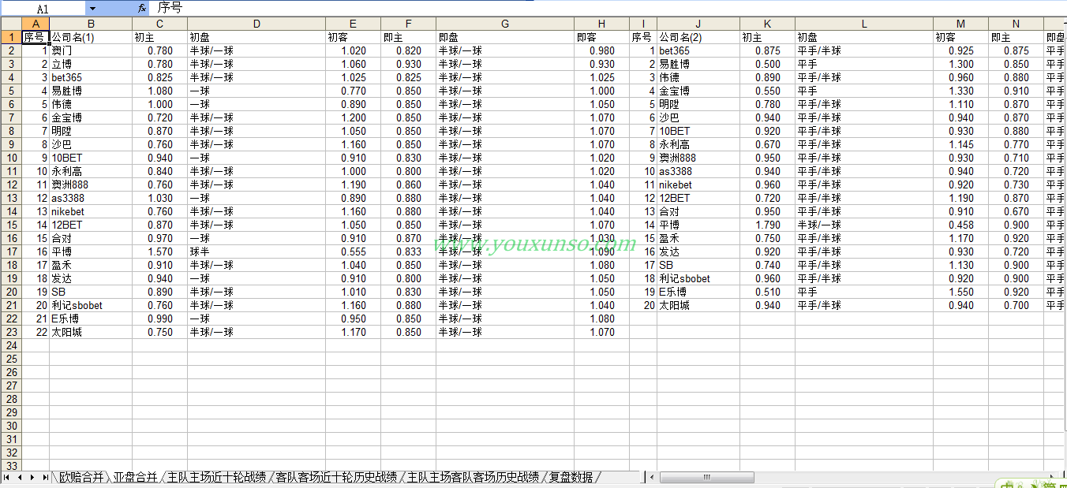Switch to 主队主场客队客场历史战绩 sheet tab
Viewport: 1067px width, 488px height.
pos(474,477)
